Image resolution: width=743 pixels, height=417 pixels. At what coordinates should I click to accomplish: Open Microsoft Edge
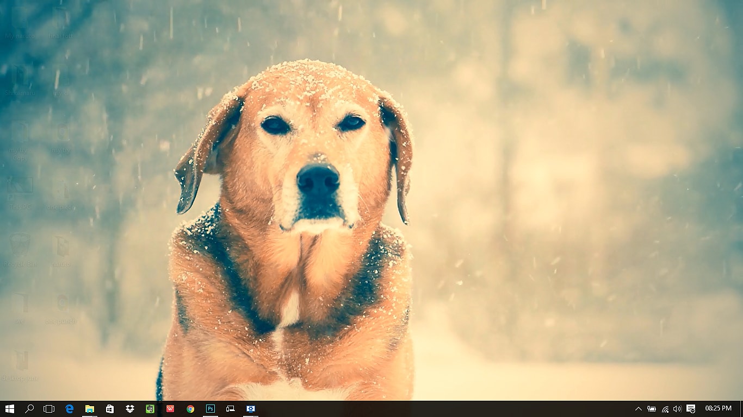click(69, 408)
